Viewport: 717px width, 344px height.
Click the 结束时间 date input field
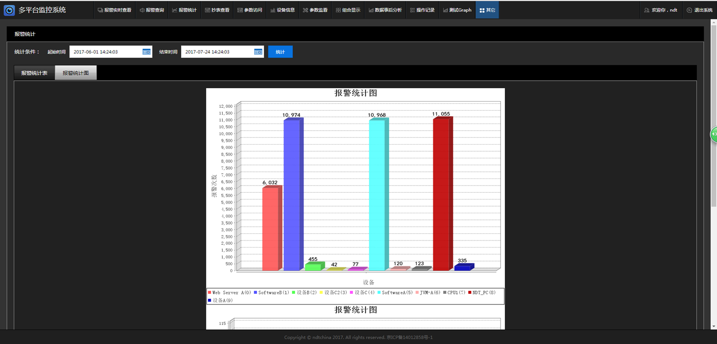pyautogui.click(x=217, y=52)
